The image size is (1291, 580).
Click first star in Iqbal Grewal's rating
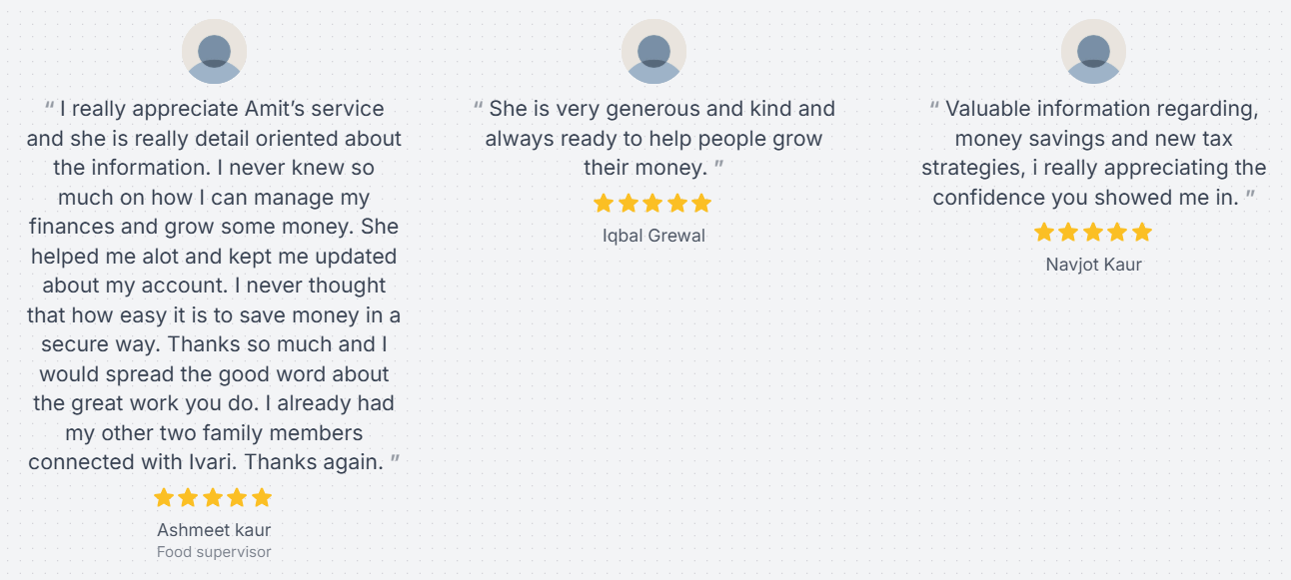[604, 204]
